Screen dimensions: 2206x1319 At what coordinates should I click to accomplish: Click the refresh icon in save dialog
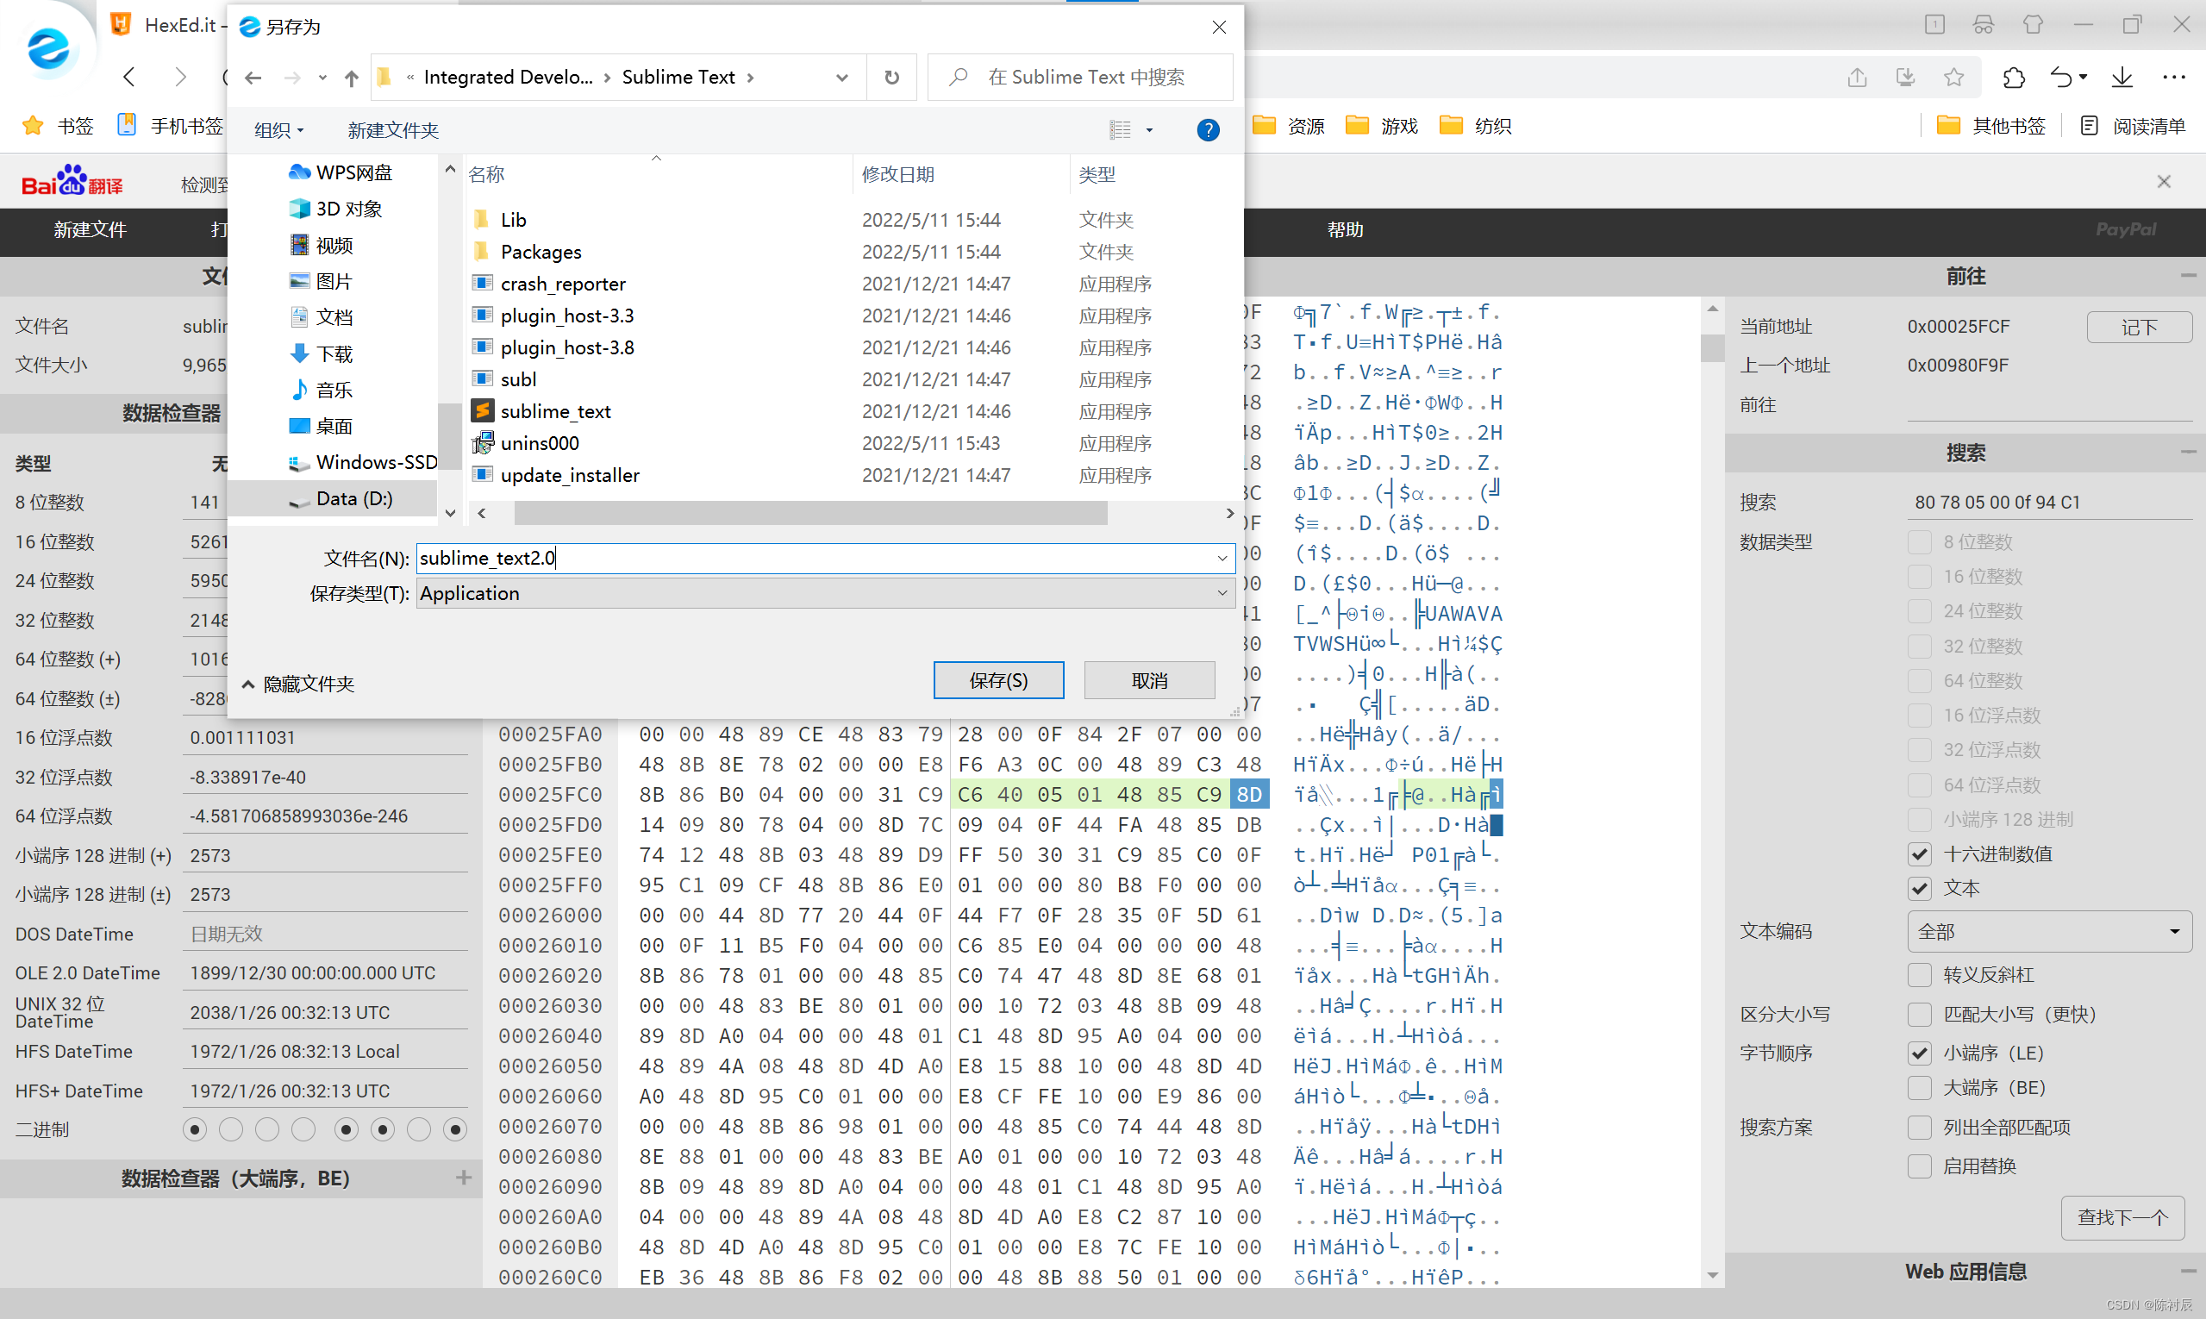point(891,78)
